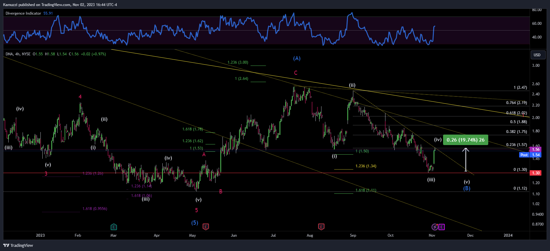The width and height of the screenshot is (550, 251).
Task: Click the purple extension label 1.618 (0.9556)
Action: [95, 209]
